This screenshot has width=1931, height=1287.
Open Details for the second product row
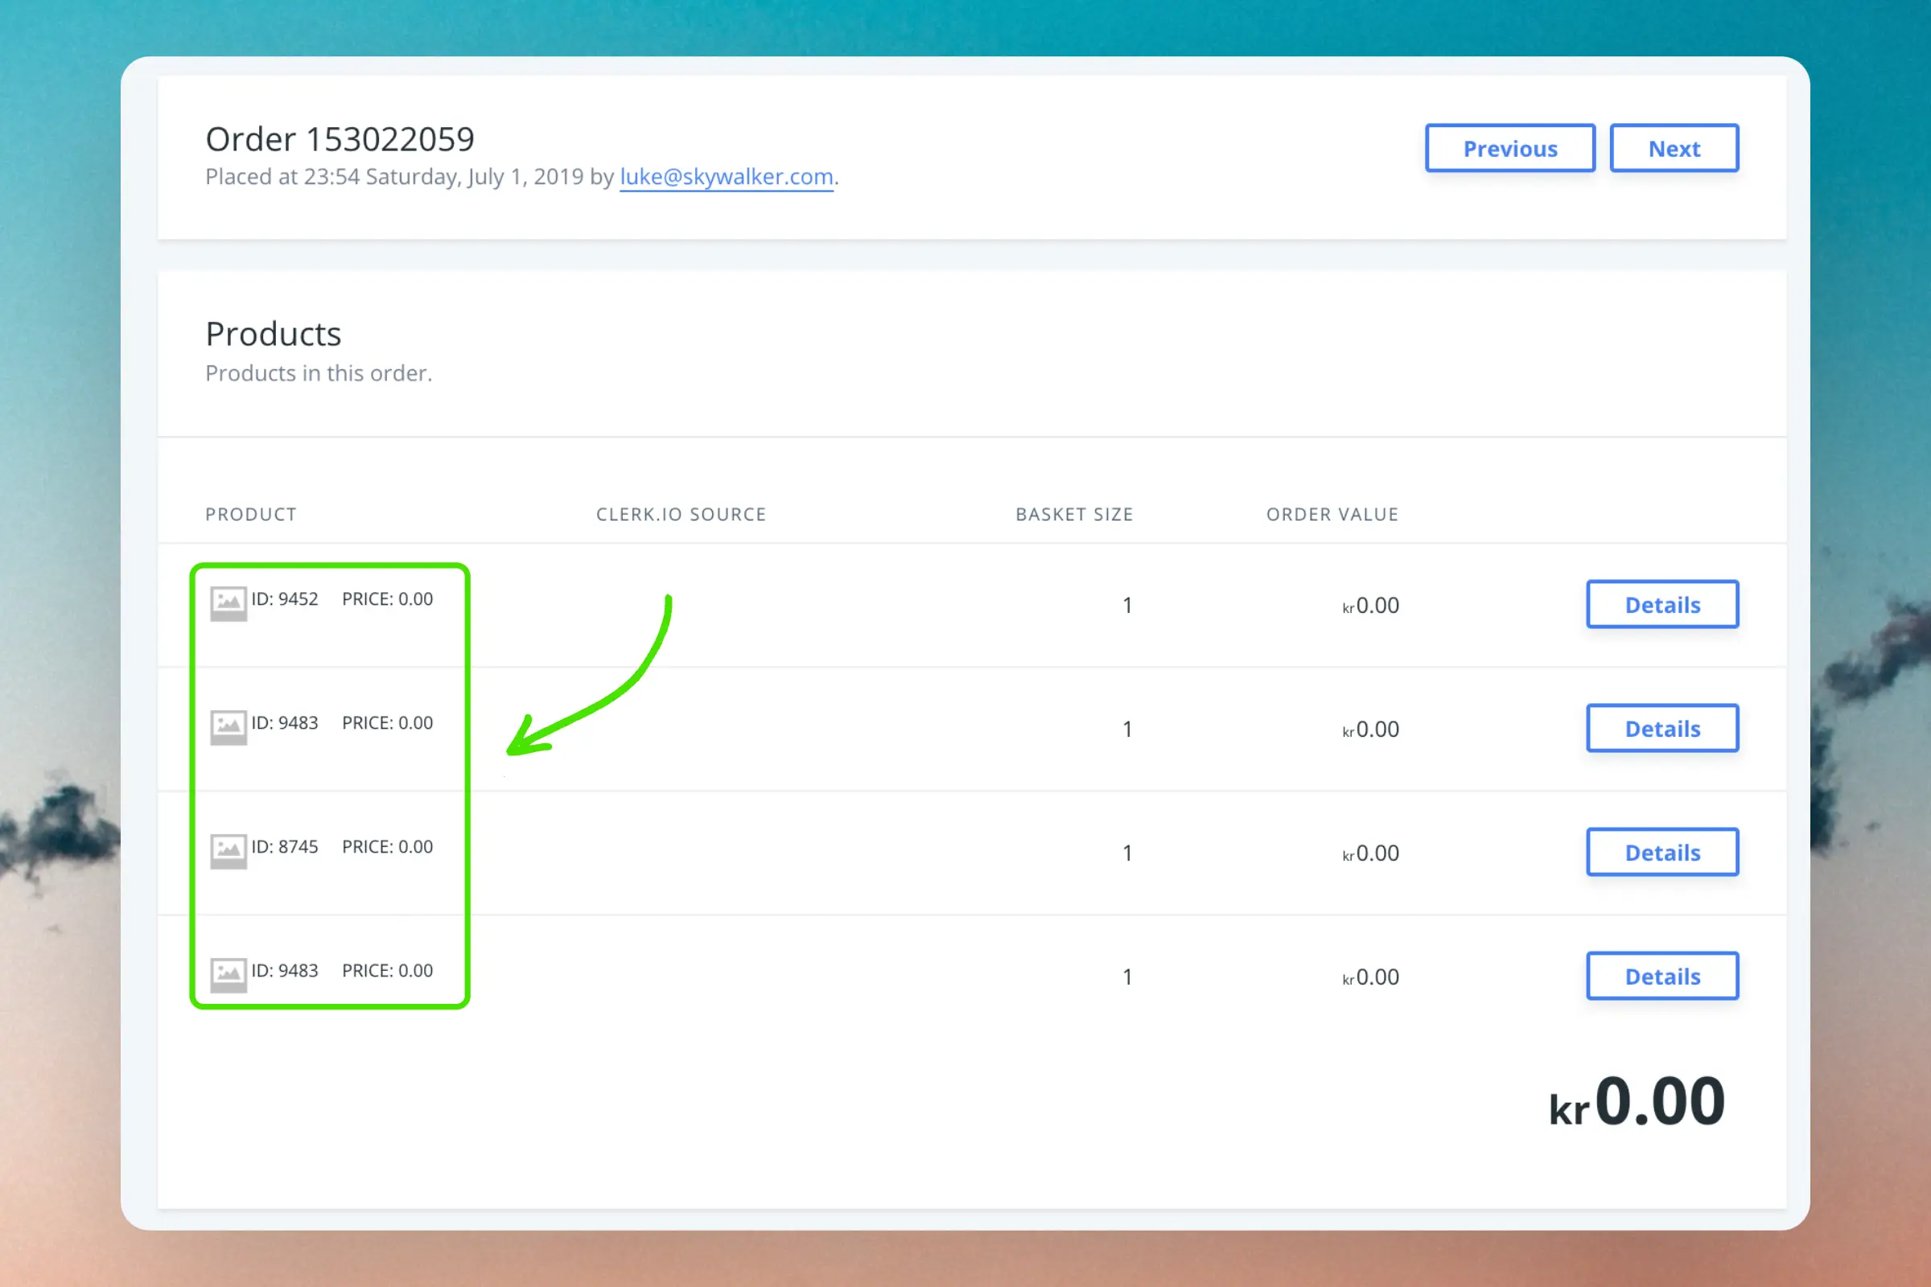(1661, 729)
